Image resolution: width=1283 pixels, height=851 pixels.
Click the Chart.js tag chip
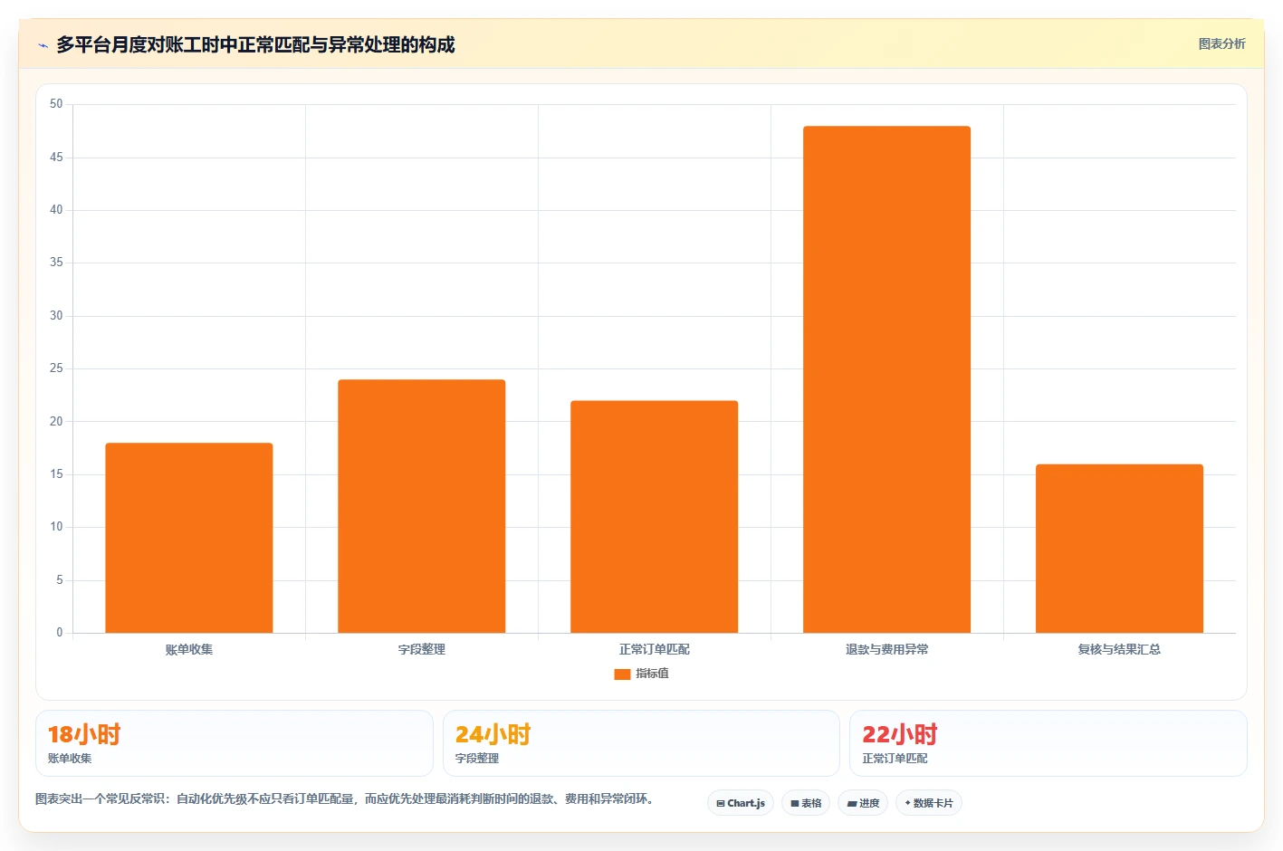741,803
